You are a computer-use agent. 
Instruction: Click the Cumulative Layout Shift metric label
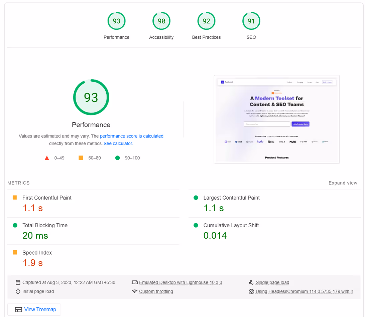click(231, 225)
